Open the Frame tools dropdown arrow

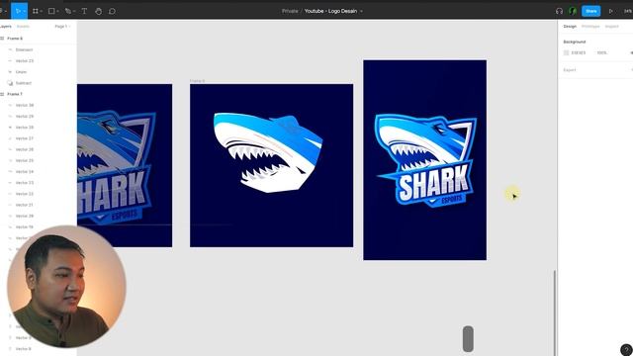coord(42,11)
